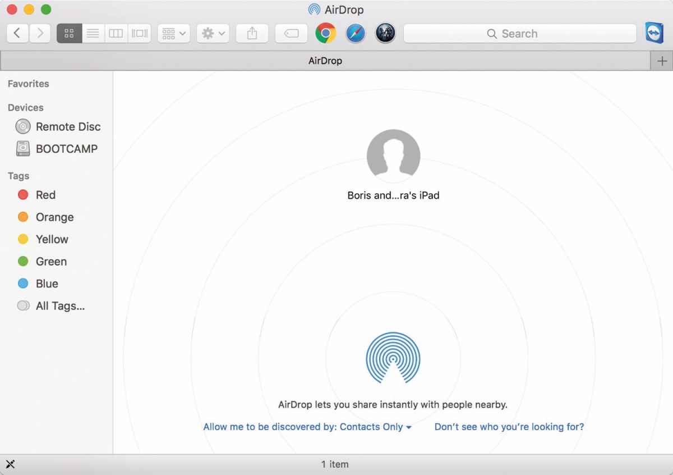673x475 pixels.
Task: Add a new Finder tab with plus button
Action: point(662,61)
